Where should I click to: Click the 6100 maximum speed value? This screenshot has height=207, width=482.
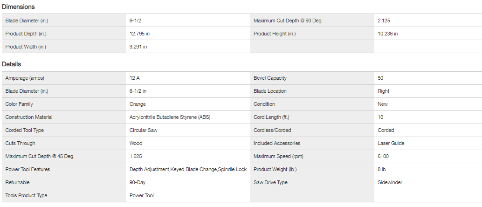coord(384,156)
